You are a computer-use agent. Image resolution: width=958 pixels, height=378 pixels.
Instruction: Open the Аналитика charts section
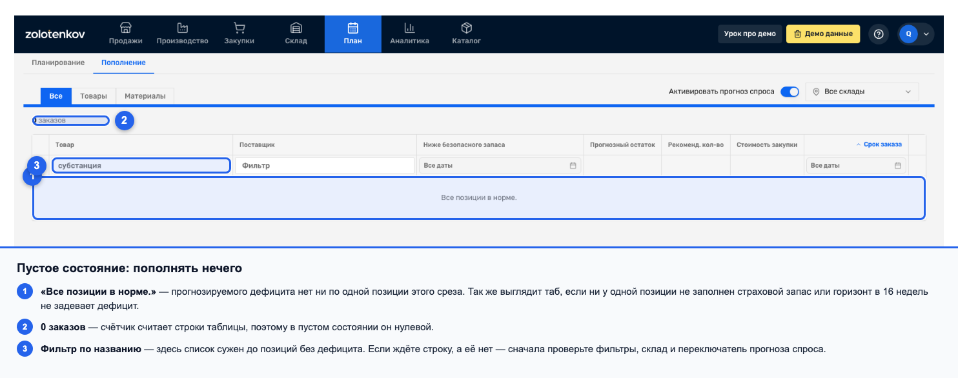(409, 34)
